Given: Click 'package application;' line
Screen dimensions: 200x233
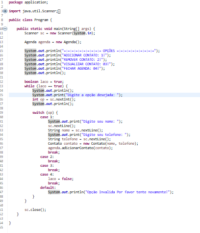Looking at the screenshot, I should 28,2.
